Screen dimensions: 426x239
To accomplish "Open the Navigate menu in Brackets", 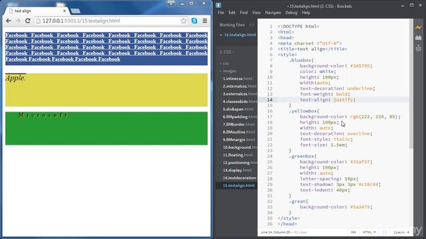I will click(273, 13).
